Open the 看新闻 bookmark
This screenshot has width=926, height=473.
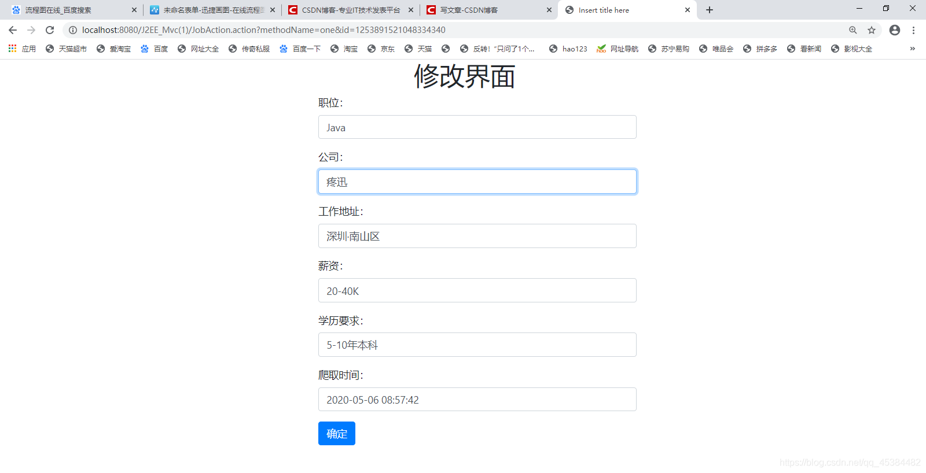click(804, 49)
